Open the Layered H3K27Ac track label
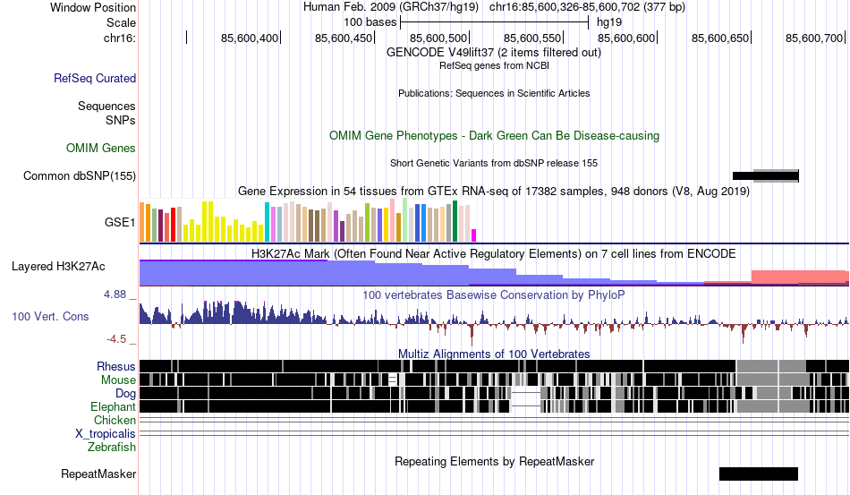This screenshot has width=850, height=495. coord(58,266)
